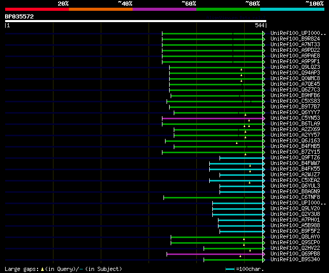The image size is (329, 273).
Task: Select hit label UniRef100_Q94AP3
Action: [295, 73]
